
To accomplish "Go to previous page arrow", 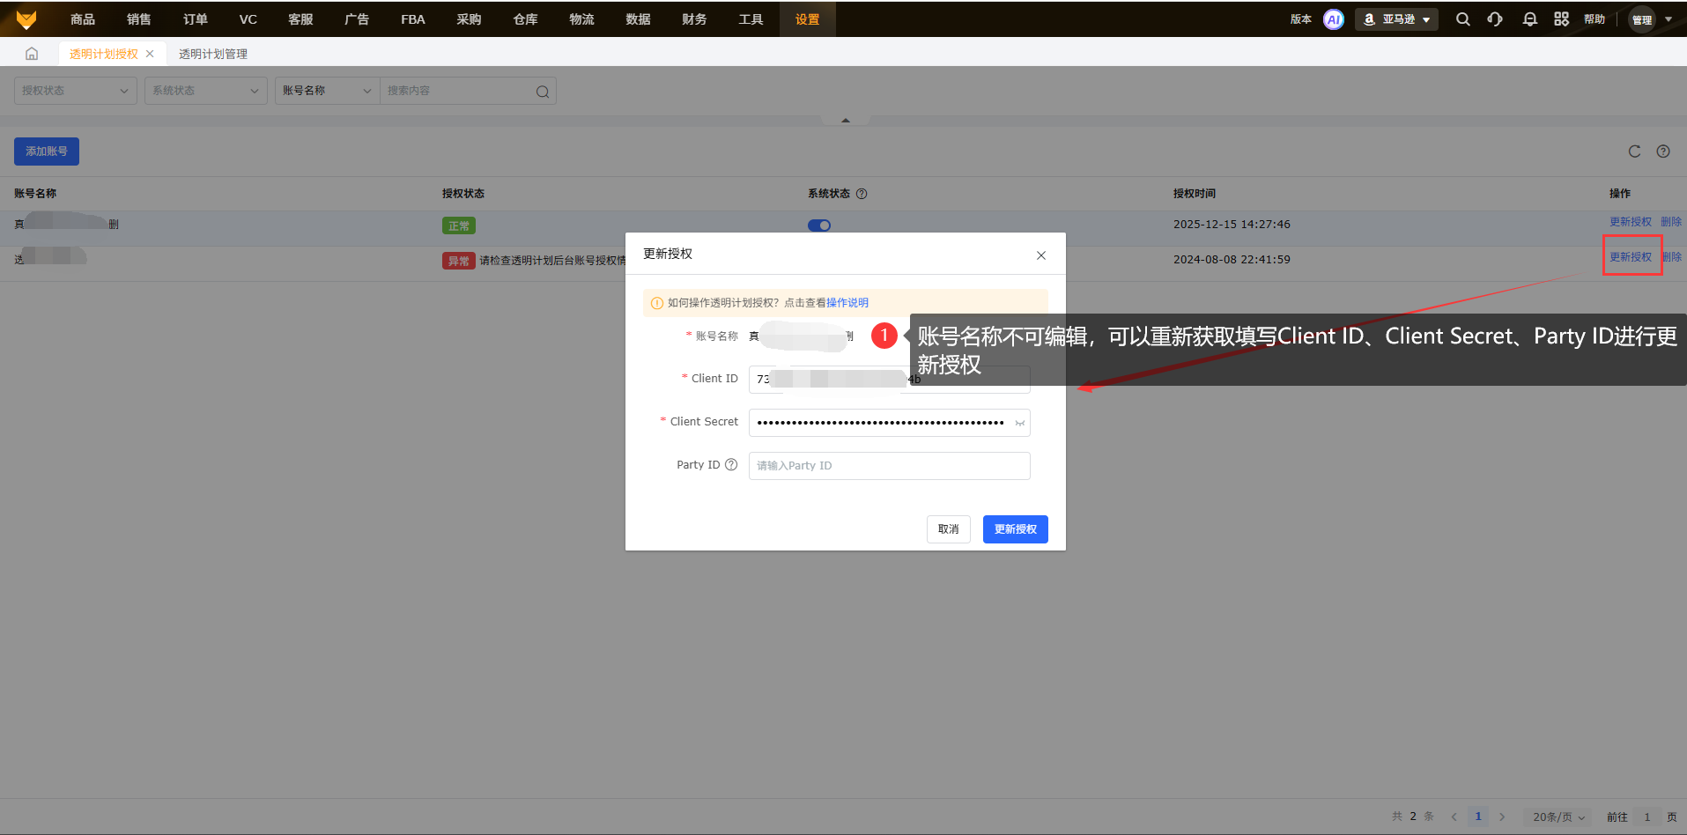I will pyautogui.click(x=1454, y=817).
